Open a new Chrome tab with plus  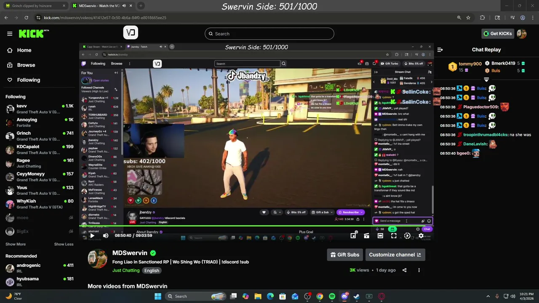point(141,6)
